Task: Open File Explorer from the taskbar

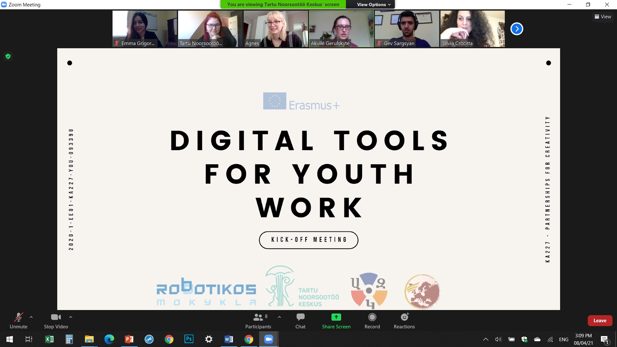Action: [x=89, y=339]
